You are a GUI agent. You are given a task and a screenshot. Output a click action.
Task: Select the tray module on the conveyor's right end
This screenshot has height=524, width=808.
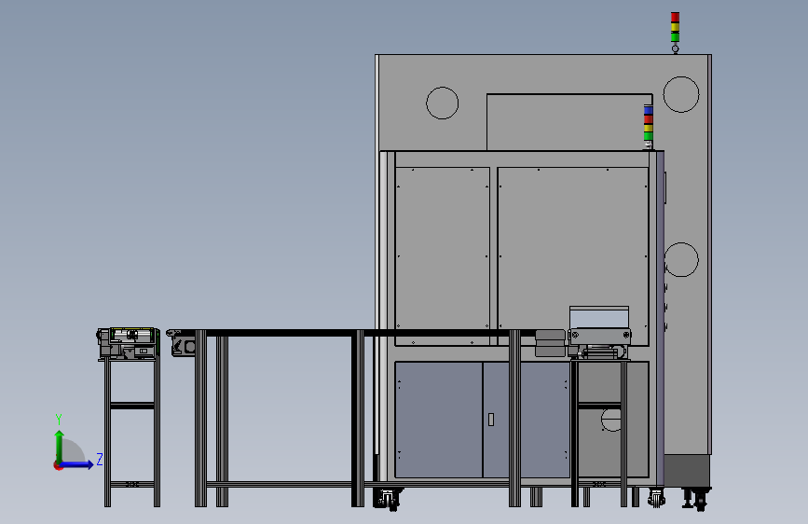(x=599, y=333)
